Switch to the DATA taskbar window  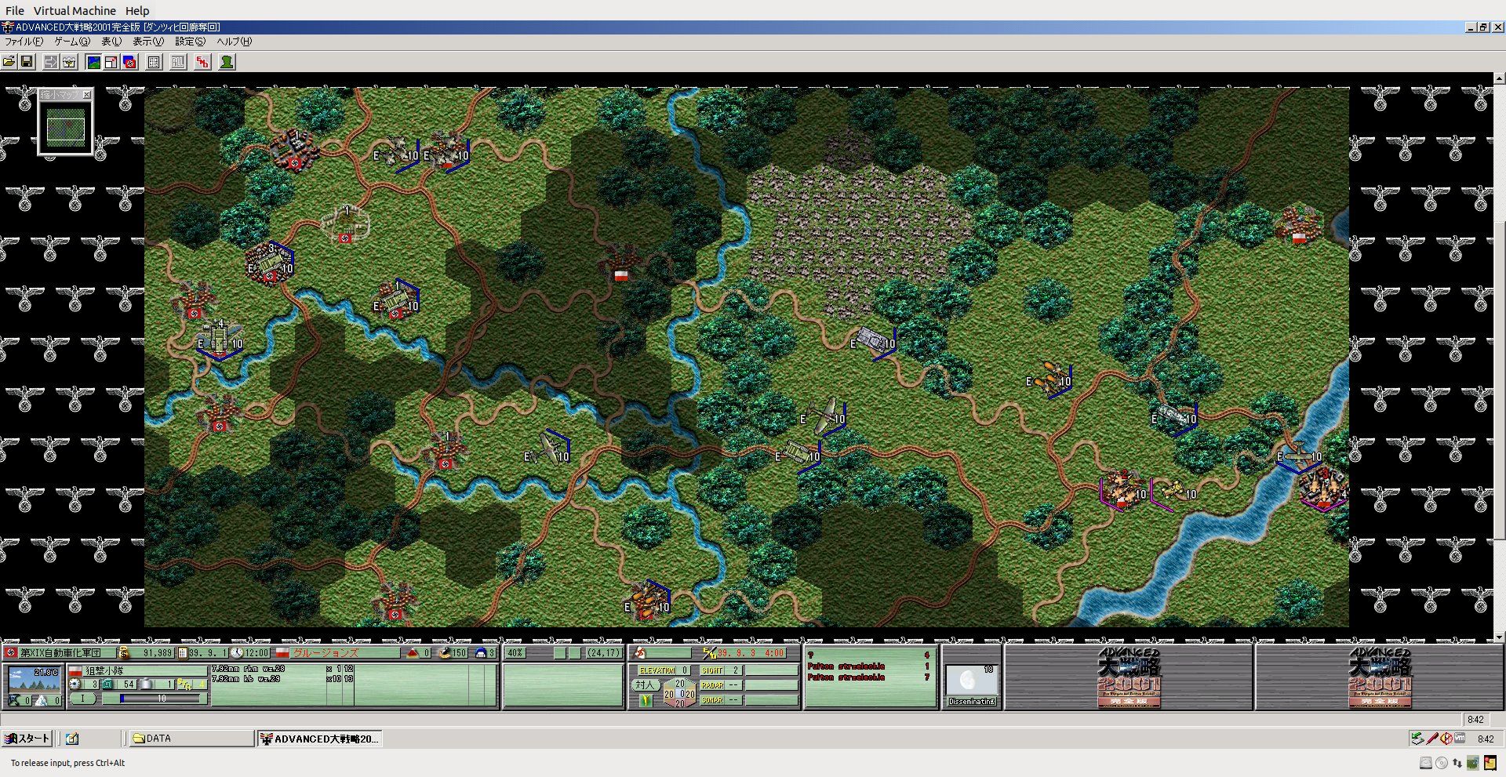pos(190,739)
